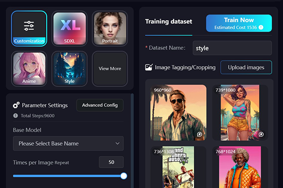Click the Dataset Name input field
The height and width of the screenshot is (188, 283).
point(232,48)
